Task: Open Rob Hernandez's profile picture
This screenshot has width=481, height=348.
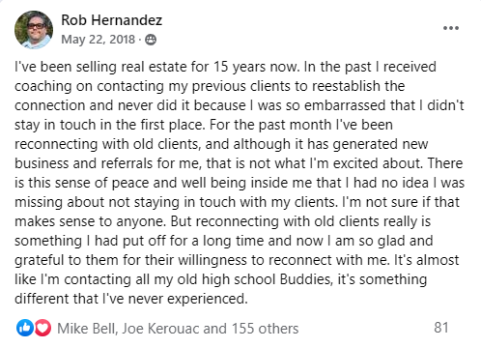Action: click(x=34, y=30)
